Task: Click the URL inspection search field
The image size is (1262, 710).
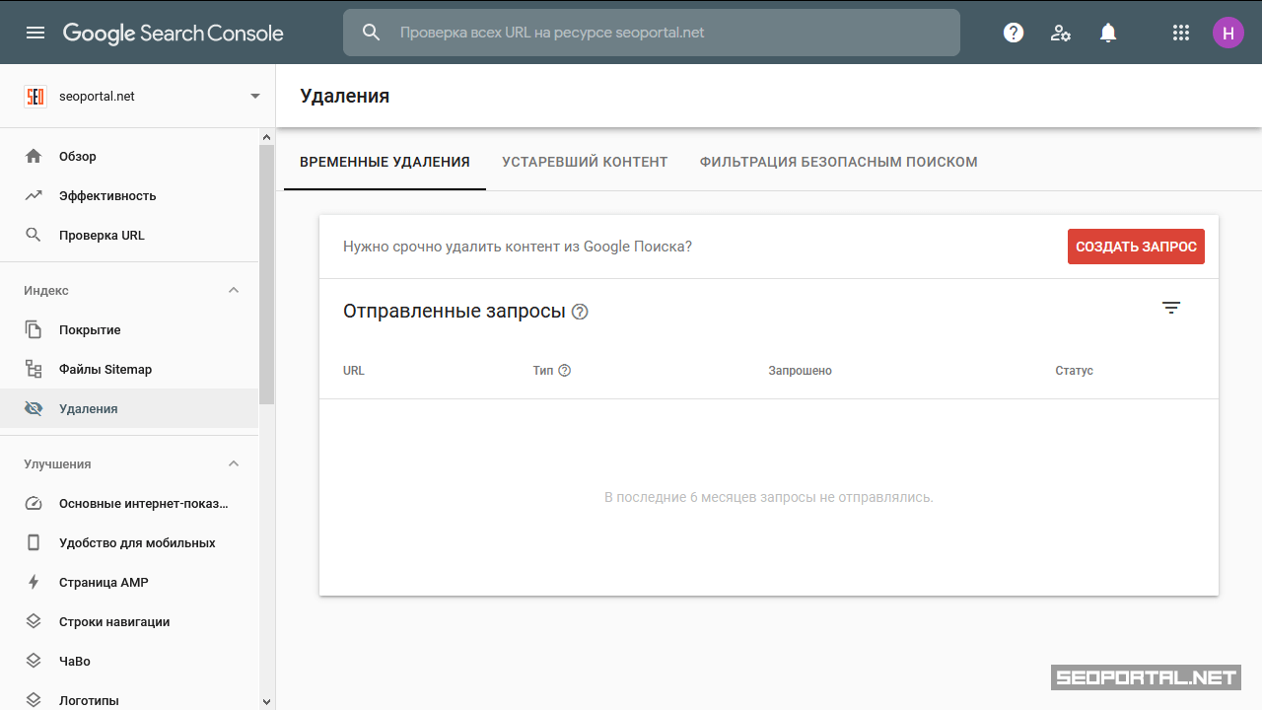Action: (651, 33)
